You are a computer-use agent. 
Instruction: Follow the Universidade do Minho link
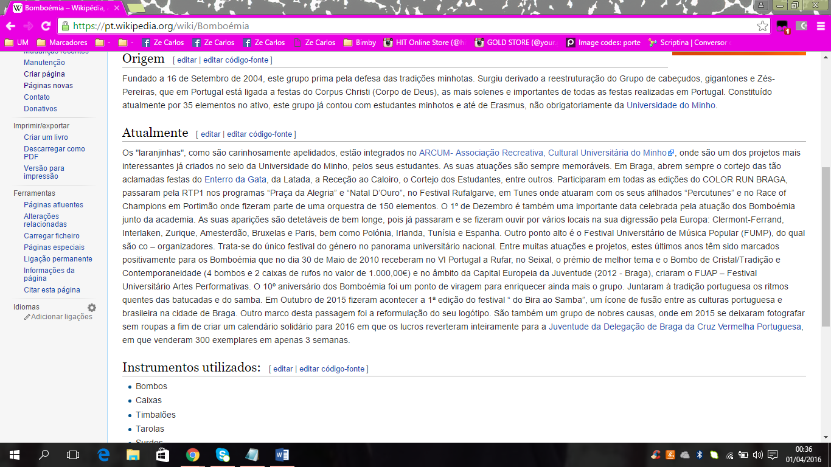click(x=671, y=105)
